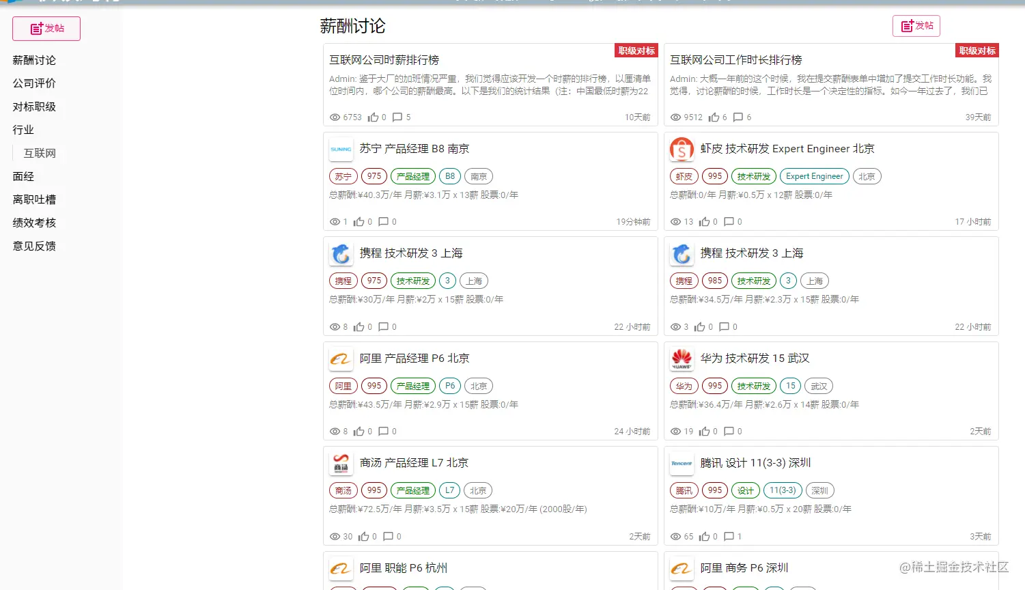Click the 华为 company tag
Image resolution: width=1025 pixels, height=590 pixels.
(x=684, y=386)
